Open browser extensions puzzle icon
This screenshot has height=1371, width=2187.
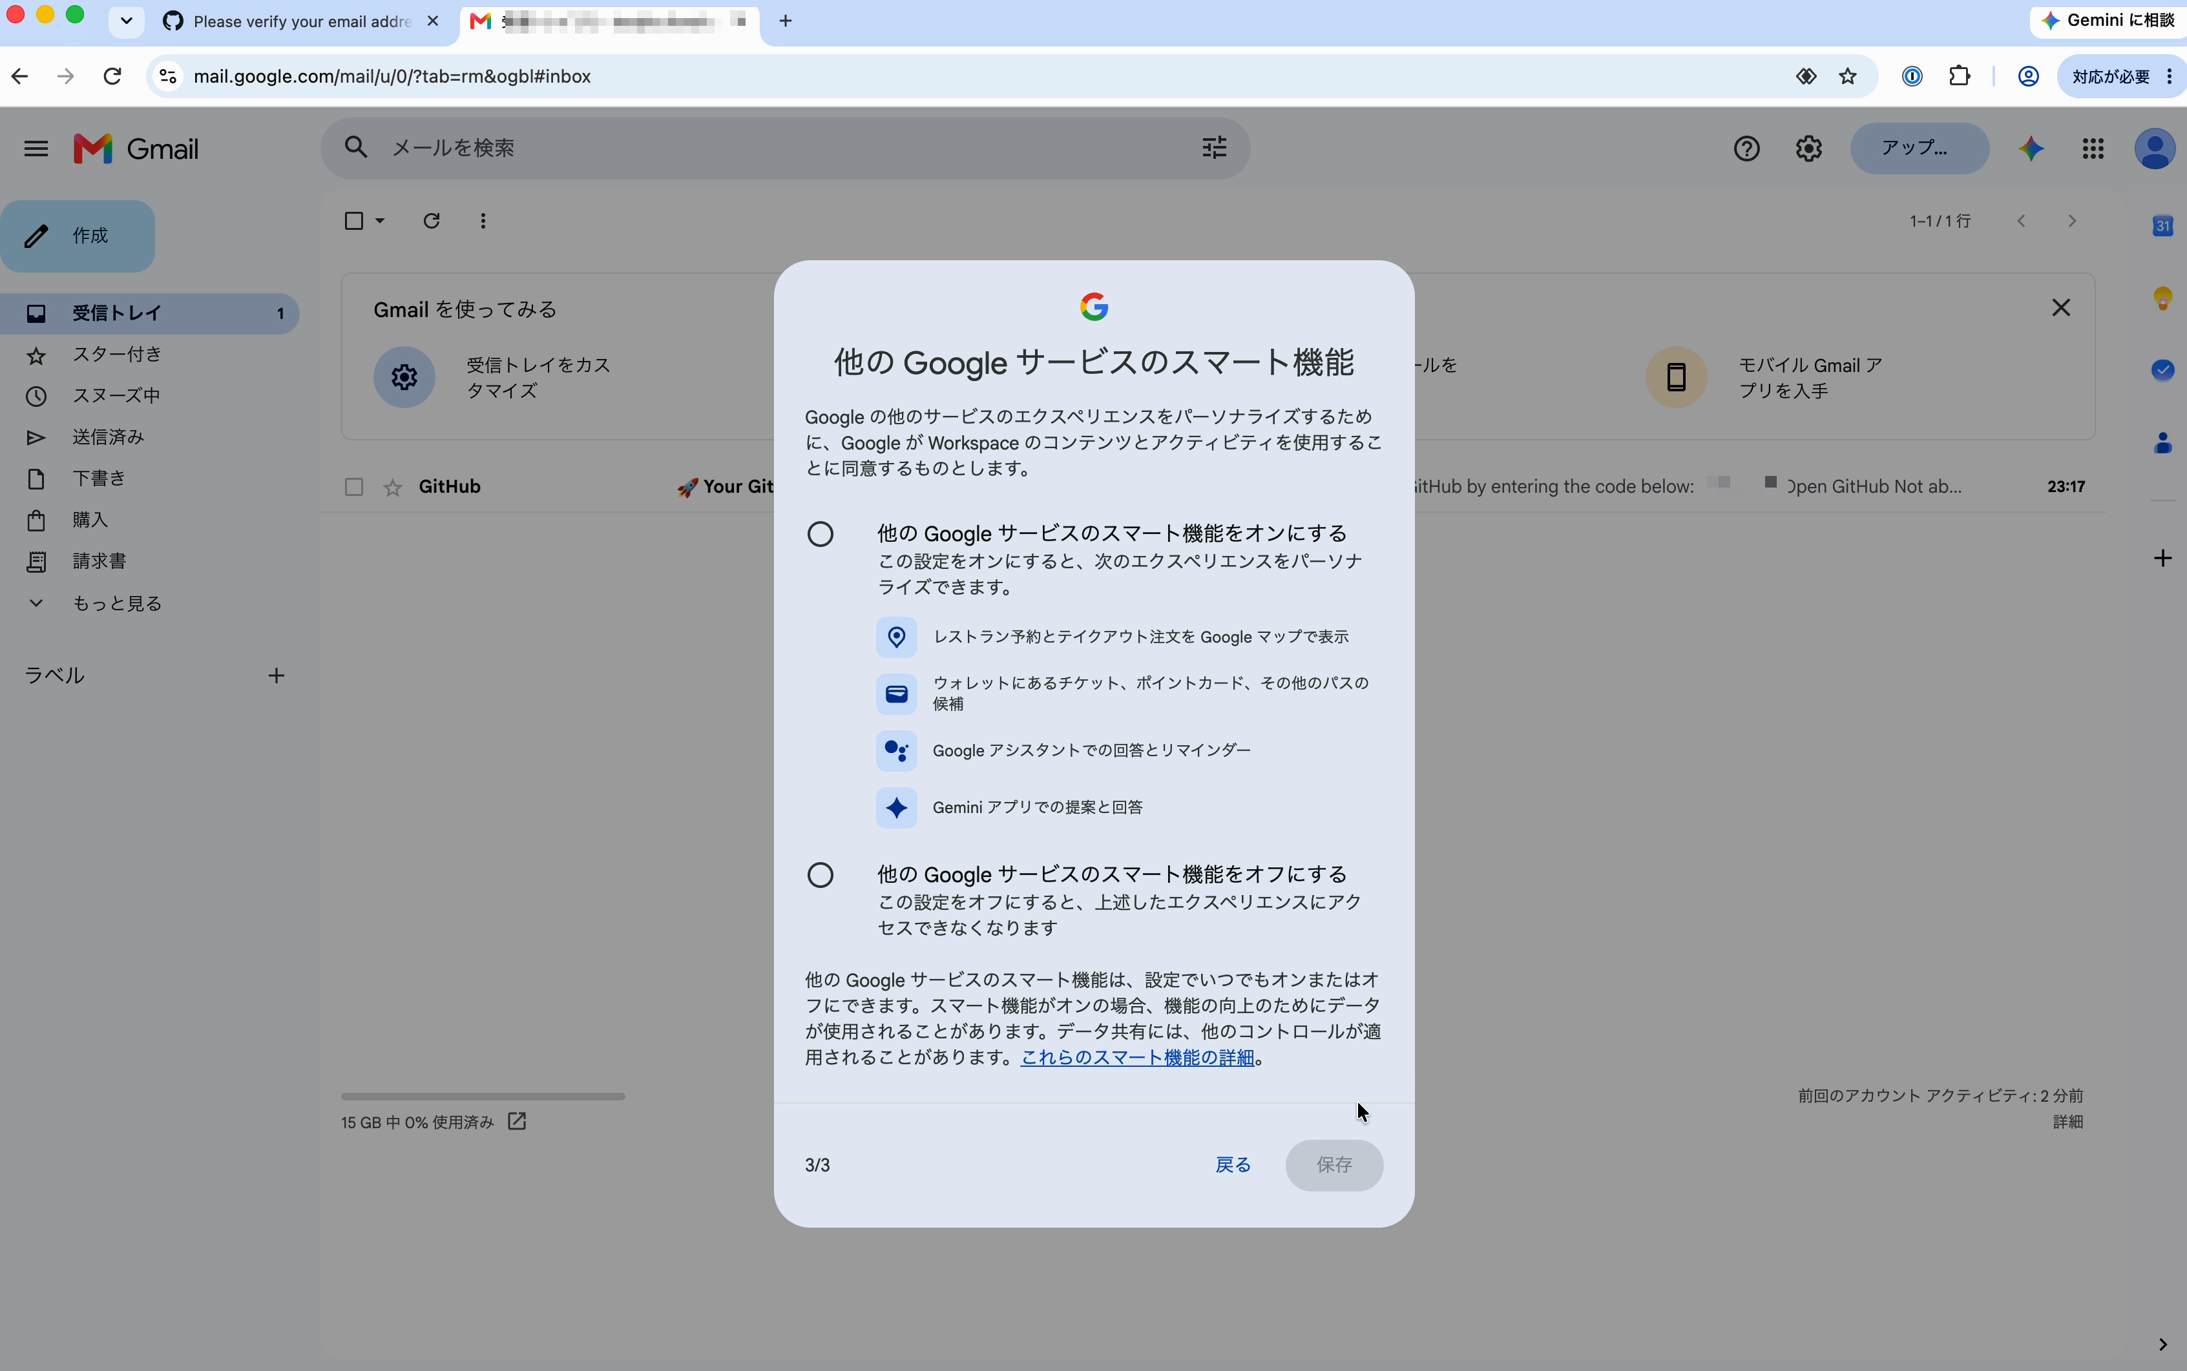click(1960, 76)
